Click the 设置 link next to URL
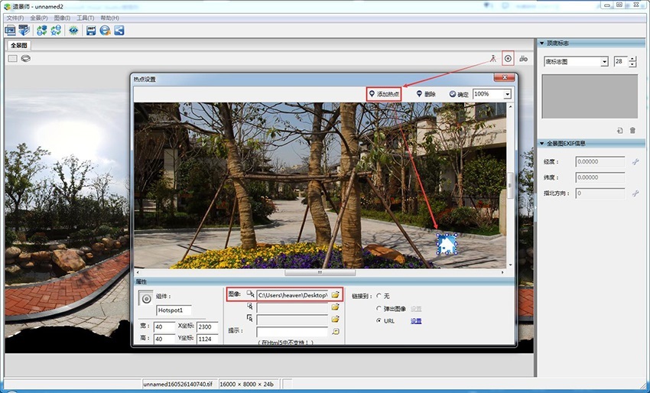650x393 pixels. point(416,320)
